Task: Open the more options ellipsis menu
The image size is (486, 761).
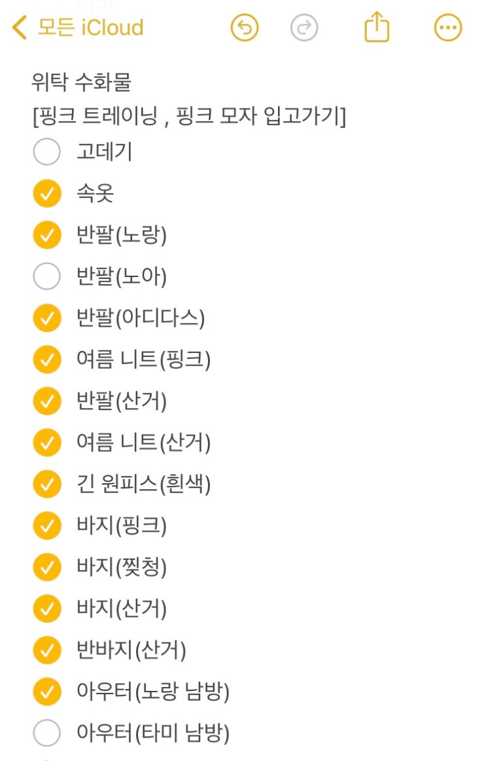Action: coord(447,28)
